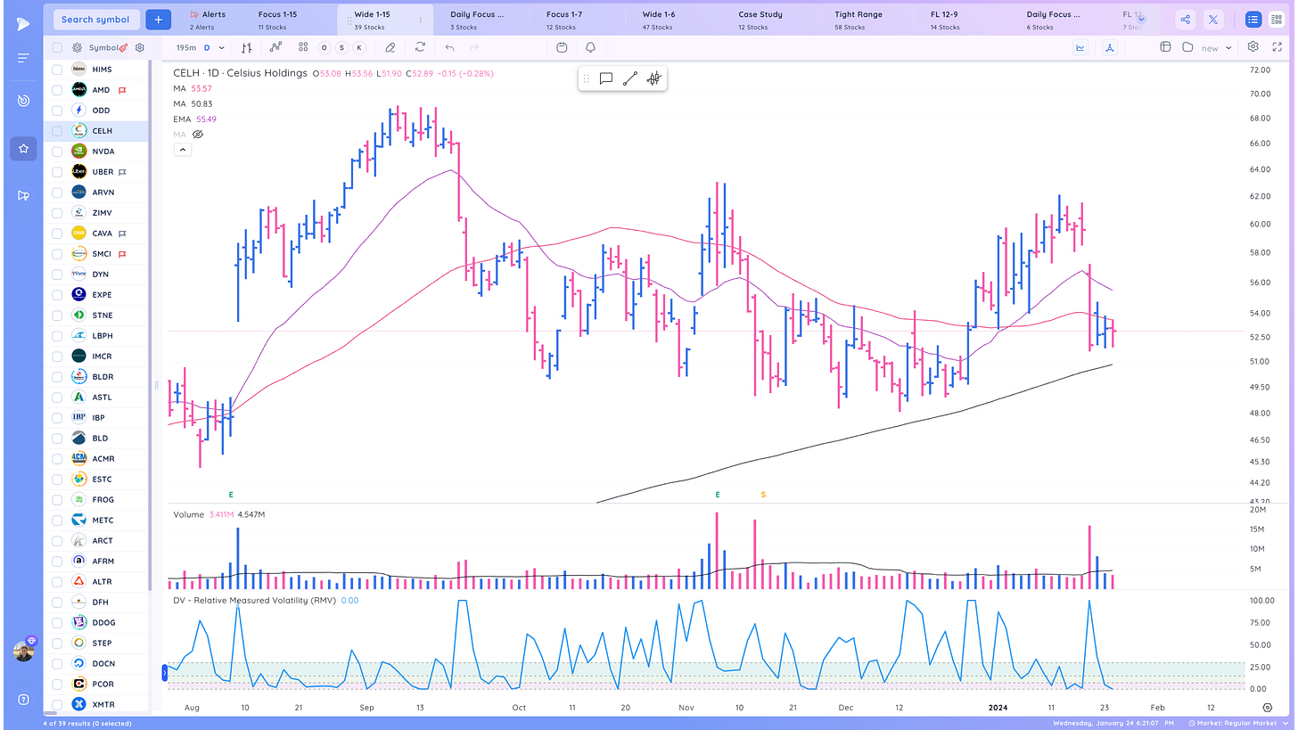Open settings gear right of Symbol header
The height and width of the screenshot is (730, 1298).
click(139, 47)
